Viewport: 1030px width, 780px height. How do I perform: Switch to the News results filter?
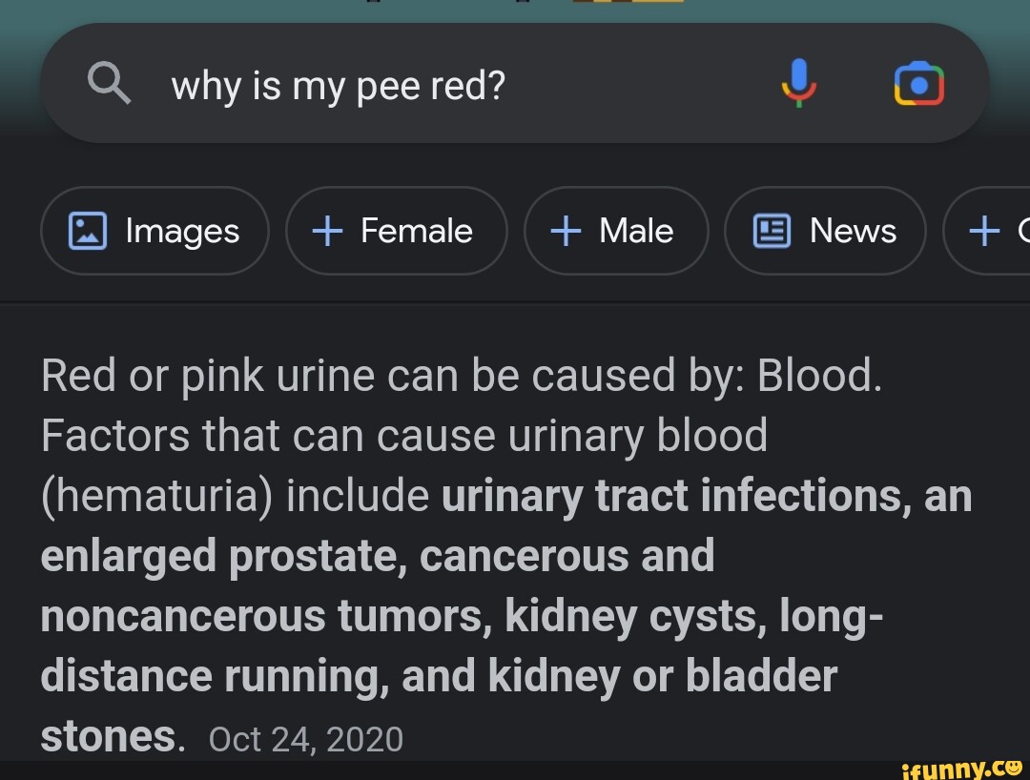pyautogui.click(x=825, y=230)
